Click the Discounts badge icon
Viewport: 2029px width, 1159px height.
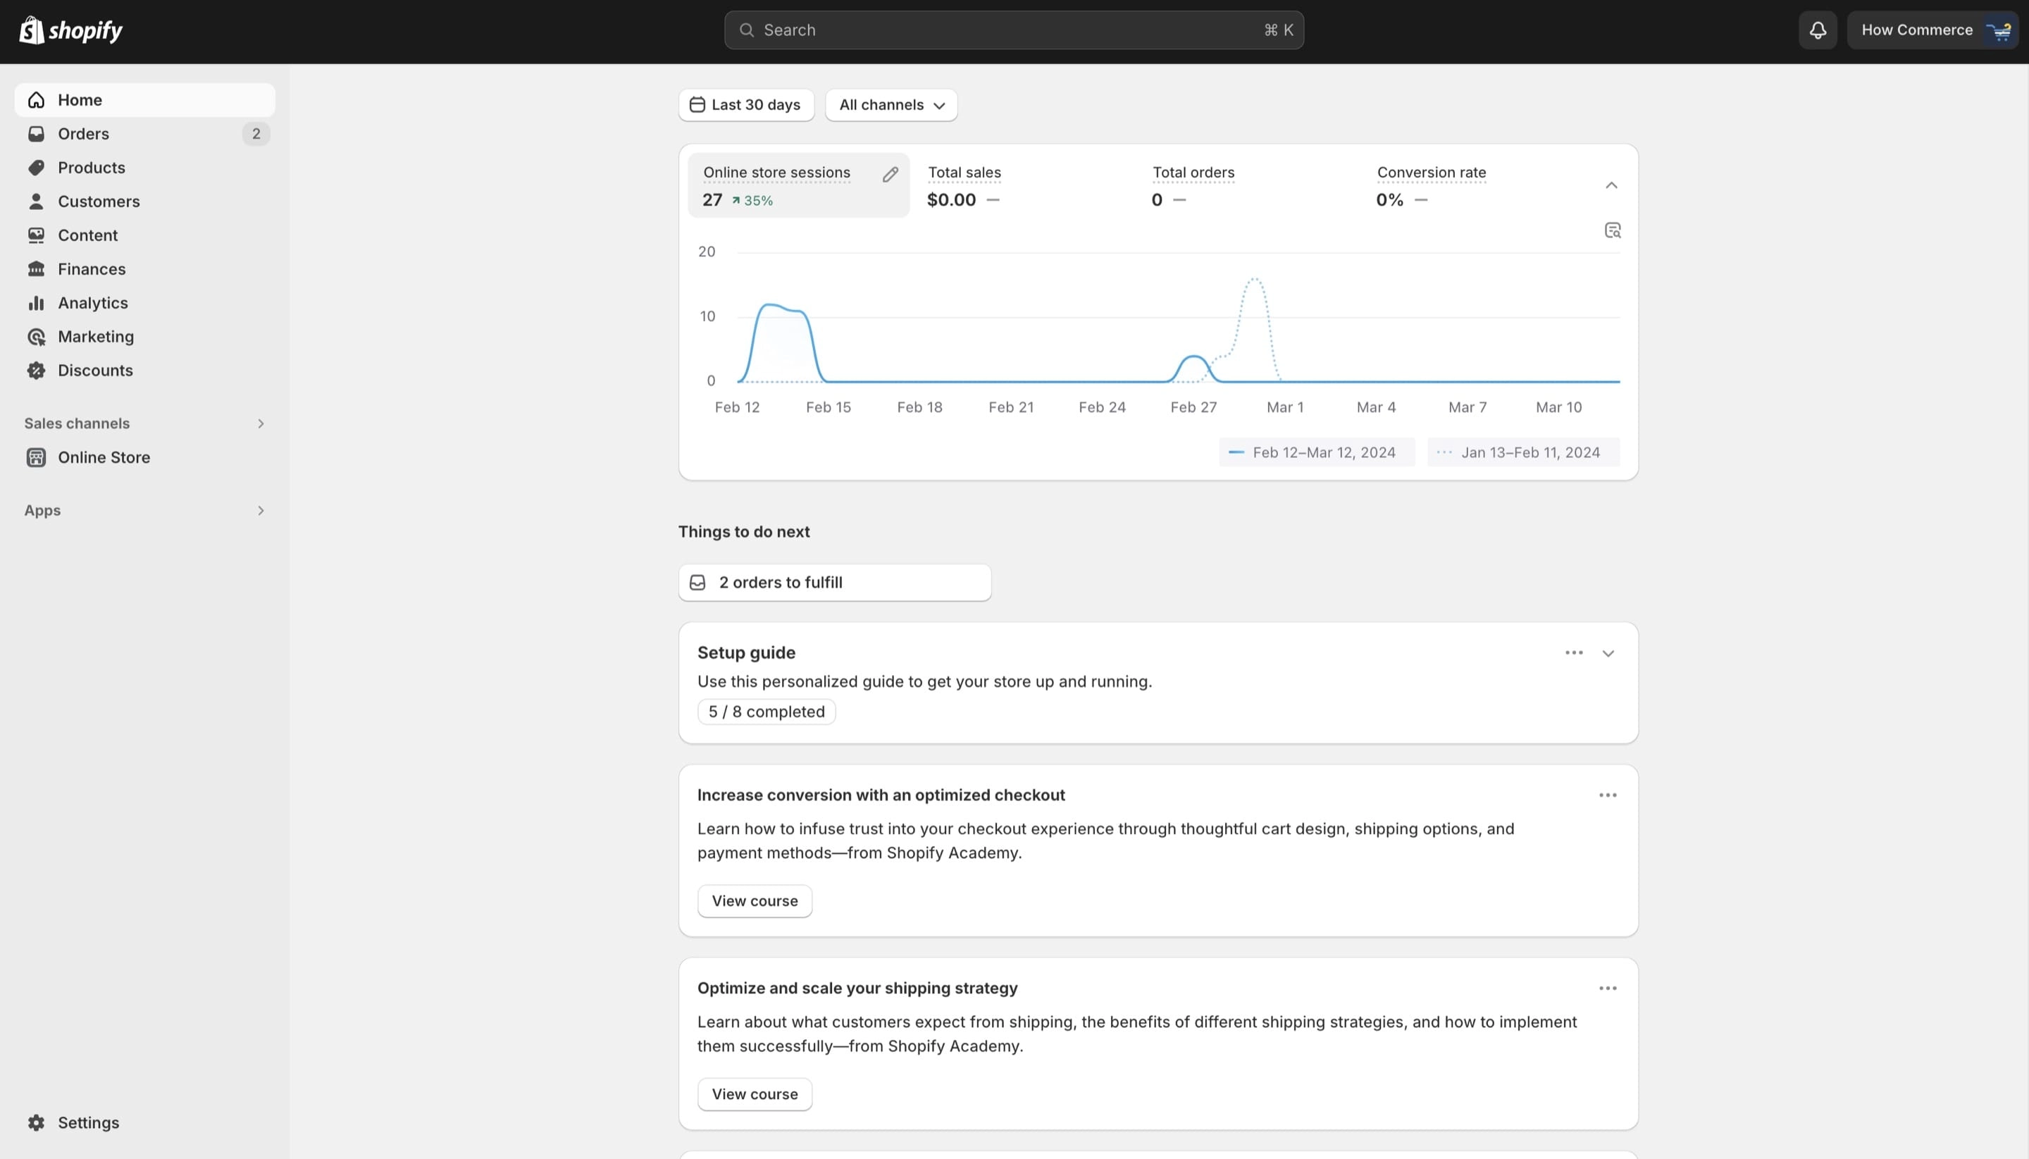click(36, 371)
